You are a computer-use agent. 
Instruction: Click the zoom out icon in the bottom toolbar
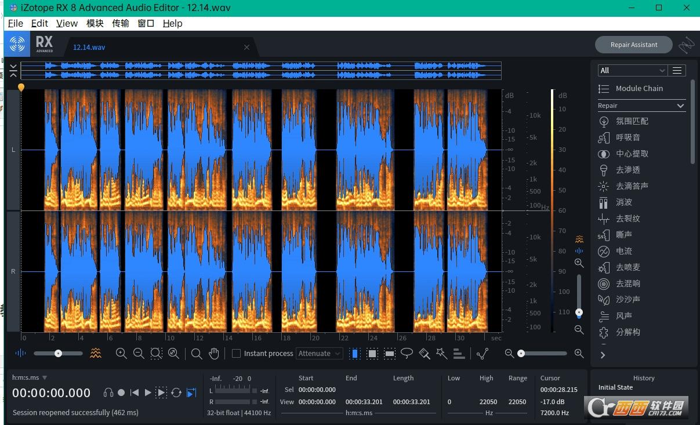coord(139,353)
